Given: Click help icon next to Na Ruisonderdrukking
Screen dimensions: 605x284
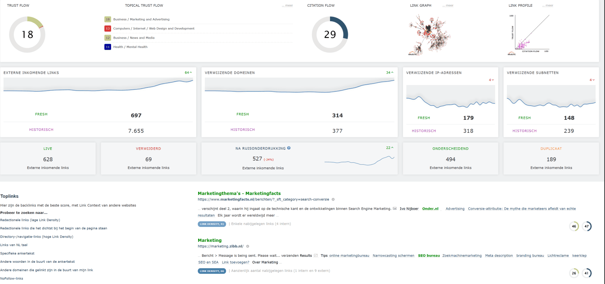Looking at the screenshot, I should pos(289,148).
